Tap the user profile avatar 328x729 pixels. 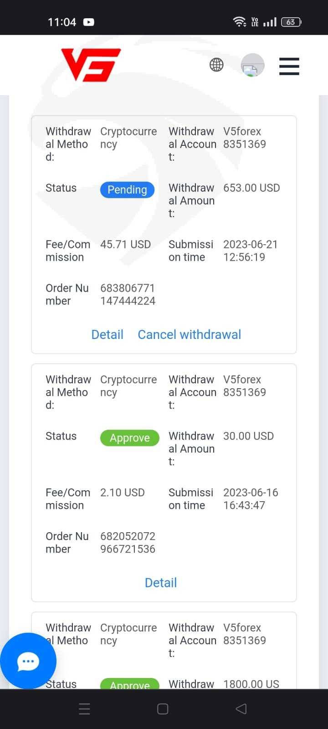pos(252,65)
